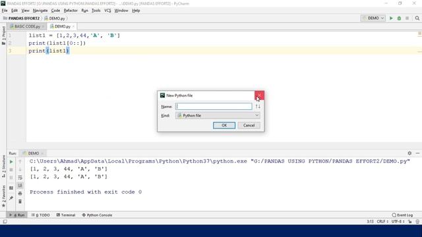Open the Run panel settings gear

pyautogui.click(x=409, y=153)
